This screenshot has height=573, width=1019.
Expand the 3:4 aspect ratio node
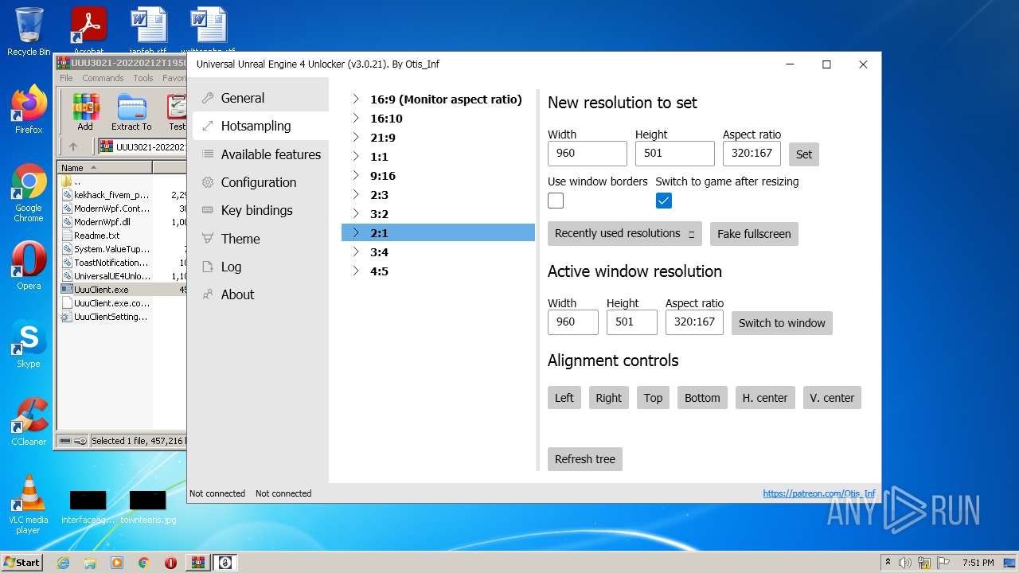[x=356, y=252]
